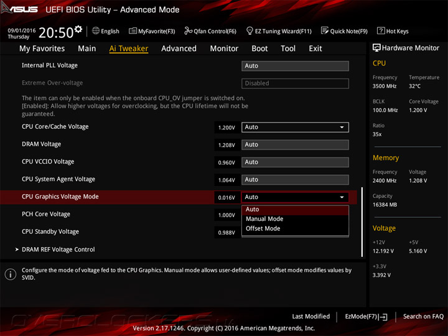
Task: Choose Offset Mode from the dropdown
Action: 295,228
